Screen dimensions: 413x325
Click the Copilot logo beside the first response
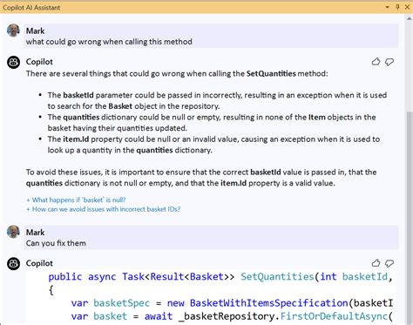tap(13, 62)
